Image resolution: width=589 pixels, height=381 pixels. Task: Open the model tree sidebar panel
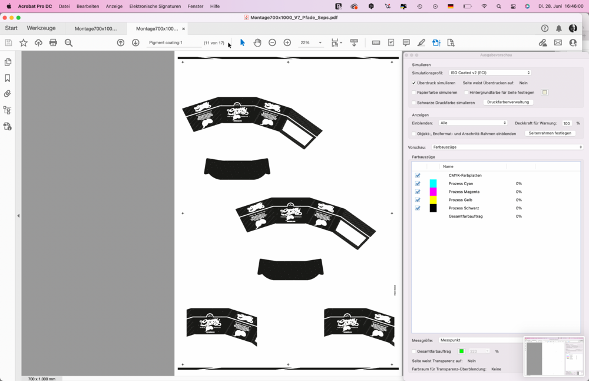8,110
